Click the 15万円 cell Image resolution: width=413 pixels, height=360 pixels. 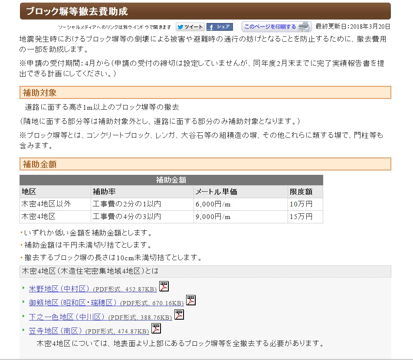pyautogui.click(x=305, y=217)
